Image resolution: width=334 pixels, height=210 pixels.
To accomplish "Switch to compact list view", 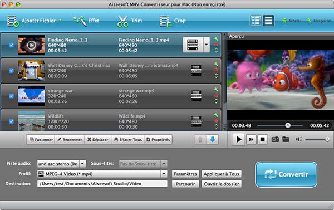I will [x=268, y=21].
